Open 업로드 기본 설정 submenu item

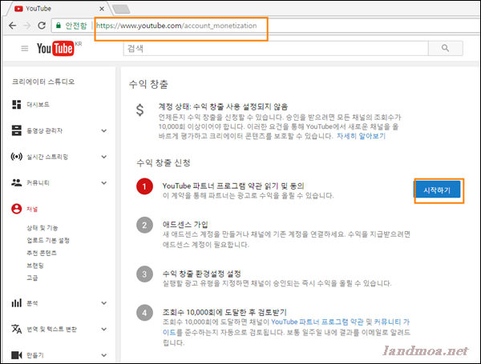point(48,240)
